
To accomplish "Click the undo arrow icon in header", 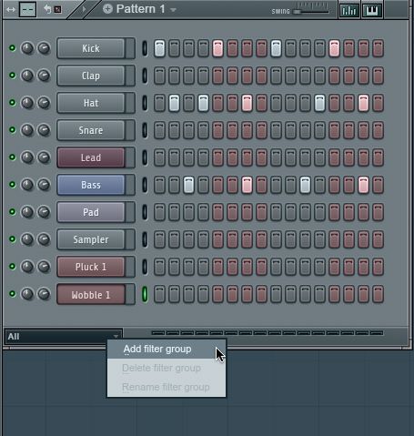I will [47, 9].
